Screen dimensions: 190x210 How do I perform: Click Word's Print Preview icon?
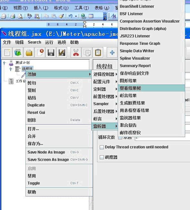point(20,16)
